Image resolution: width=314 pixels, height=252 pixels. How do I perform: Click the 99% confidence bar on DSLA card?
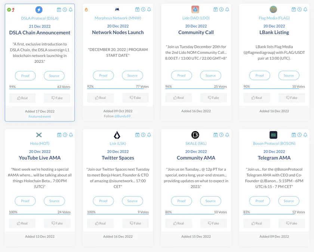(x=40, y=89)
